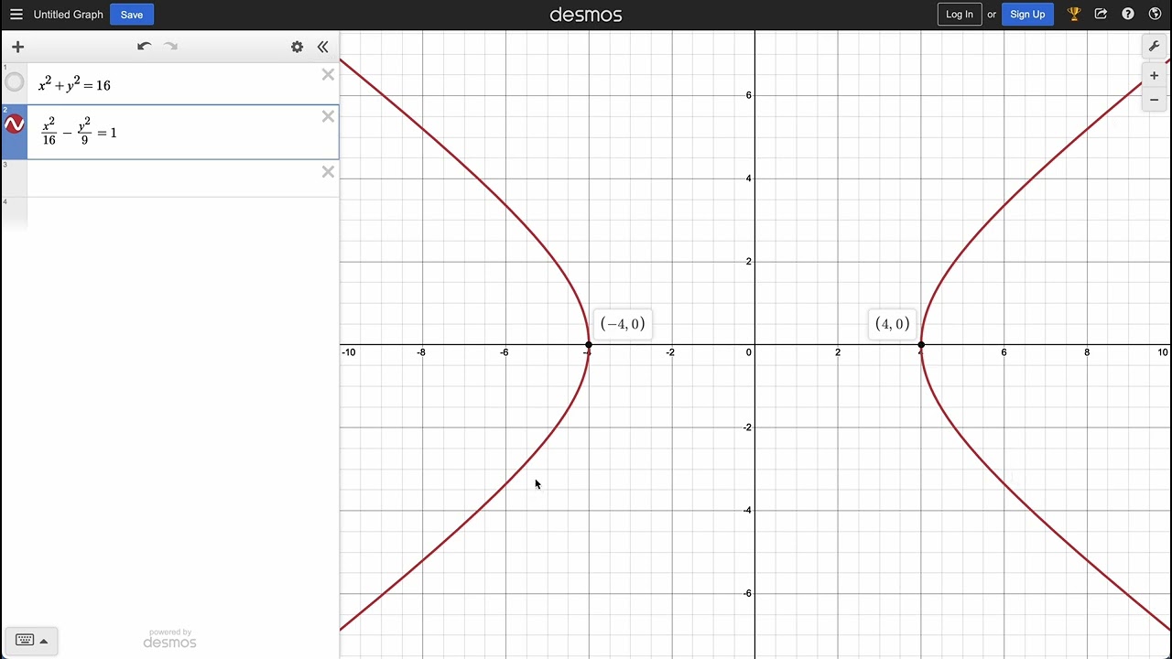Image resolution: width=1172 pixels, height=659 pixels.
Task: Open expression list settings gear
Action: click(x=297, y=47)
